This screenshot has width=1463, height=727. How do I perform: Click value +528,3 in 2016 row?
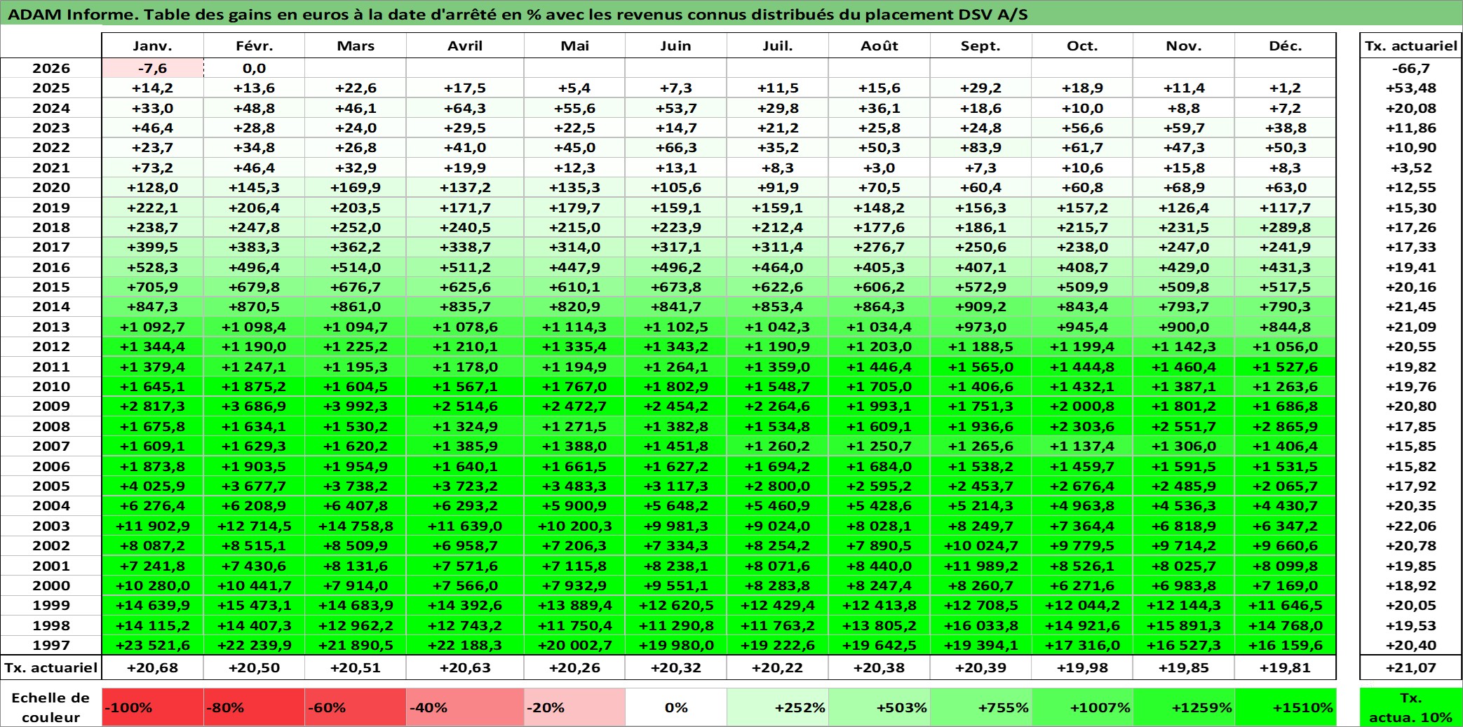(153, 267)
